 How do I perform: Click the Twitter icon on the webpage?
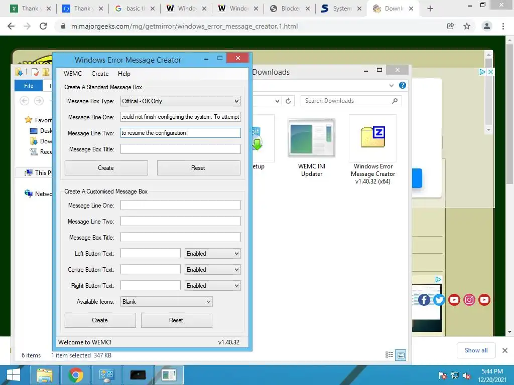[x=439, y=300]
